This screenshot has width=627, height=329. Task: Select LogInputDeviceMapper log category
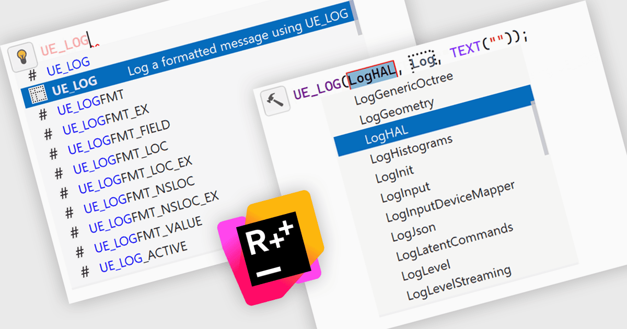coord(450,201)
